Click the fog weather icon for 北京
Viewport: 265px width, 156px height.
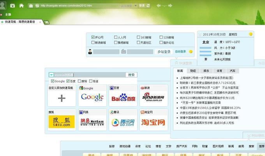205,51
